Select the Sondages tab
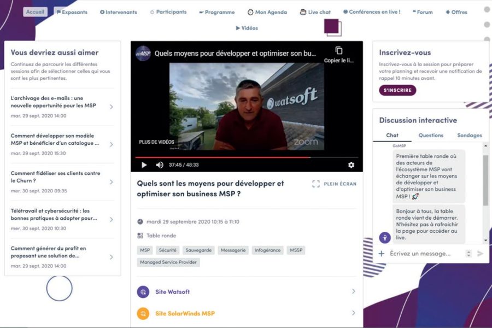 click(x=470, y=135)
